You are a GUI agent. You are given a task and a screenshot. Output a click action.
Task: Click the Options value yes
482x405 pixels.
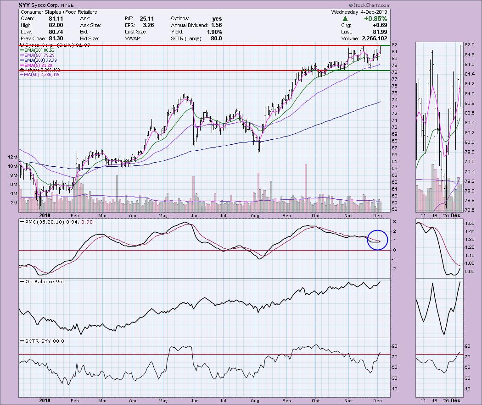click(217, 19)
